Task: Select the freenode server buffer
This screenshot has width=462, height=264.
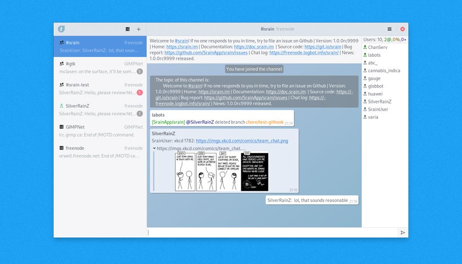Action: [x=100, y=152]
